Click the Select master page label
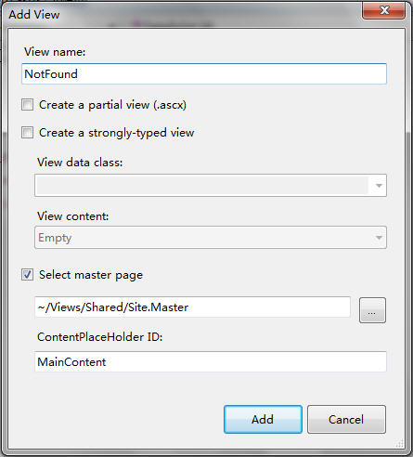Screen dimensions: 413x457 tap(91, 275)
